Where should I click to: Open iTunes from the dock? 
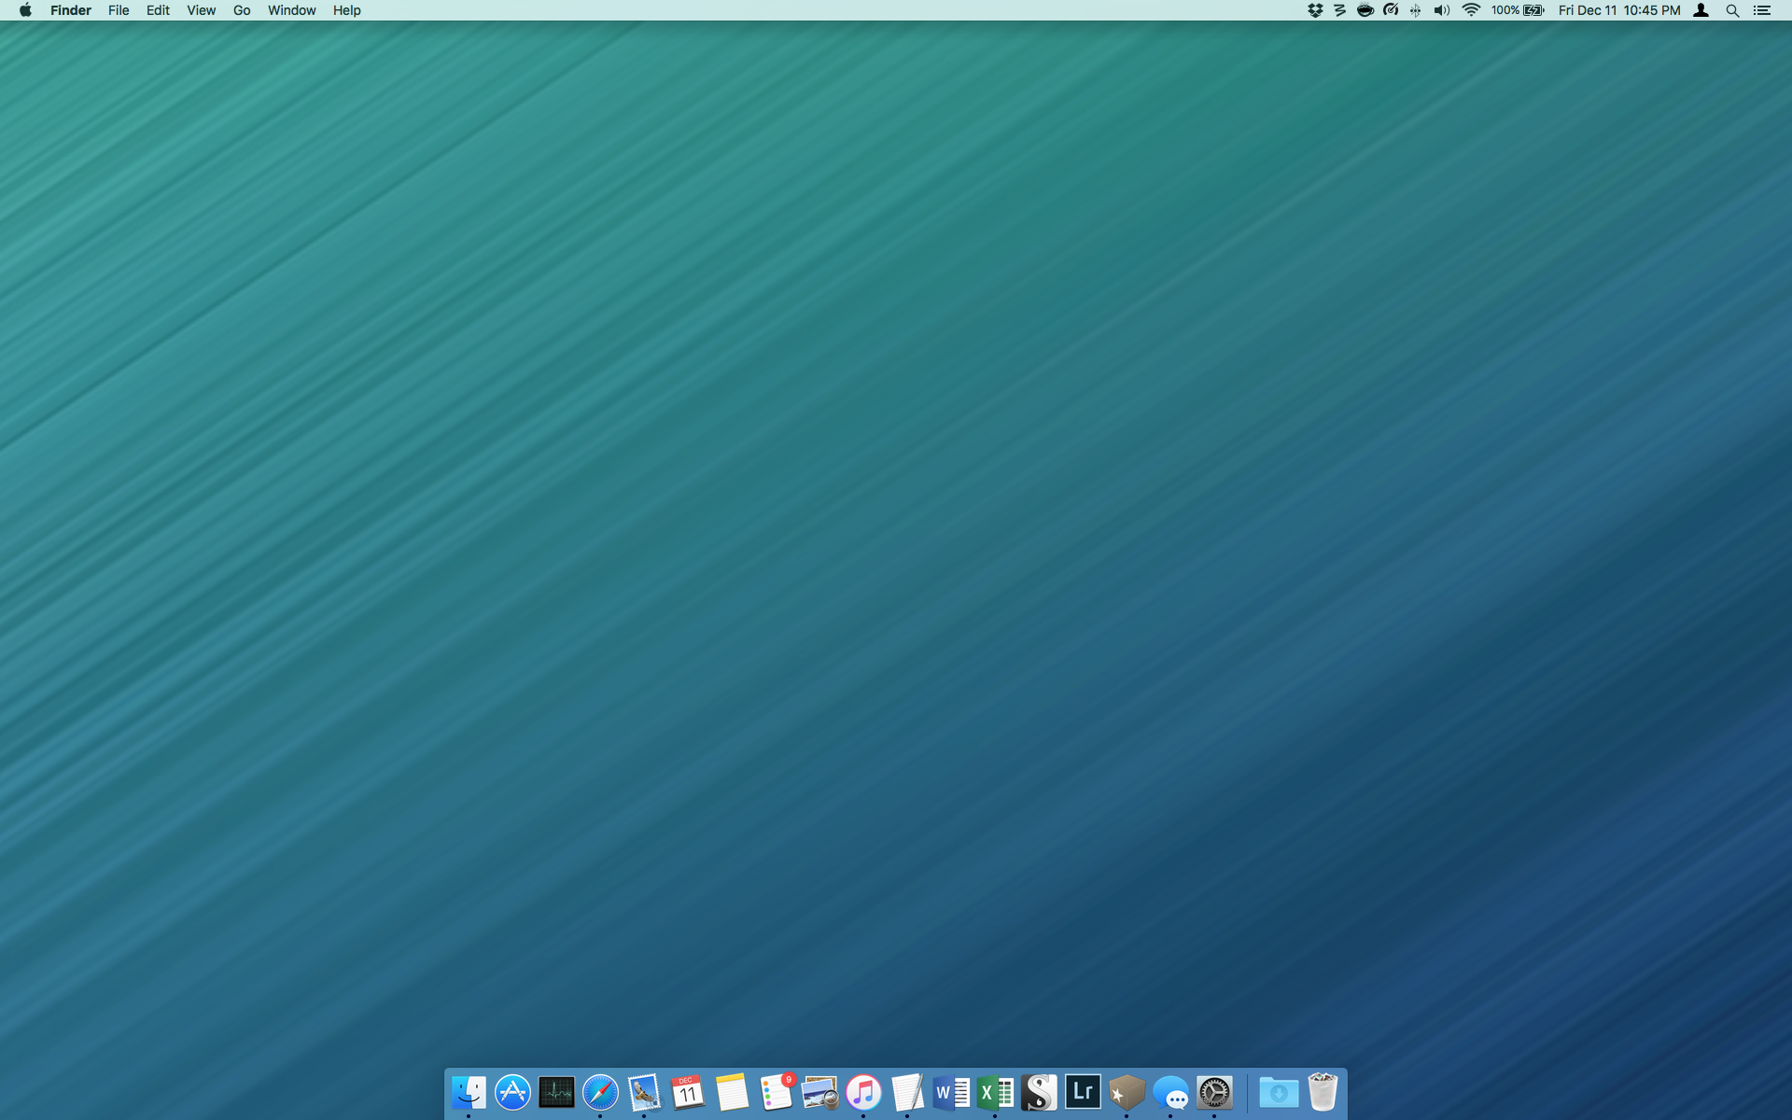(863, 1092)
